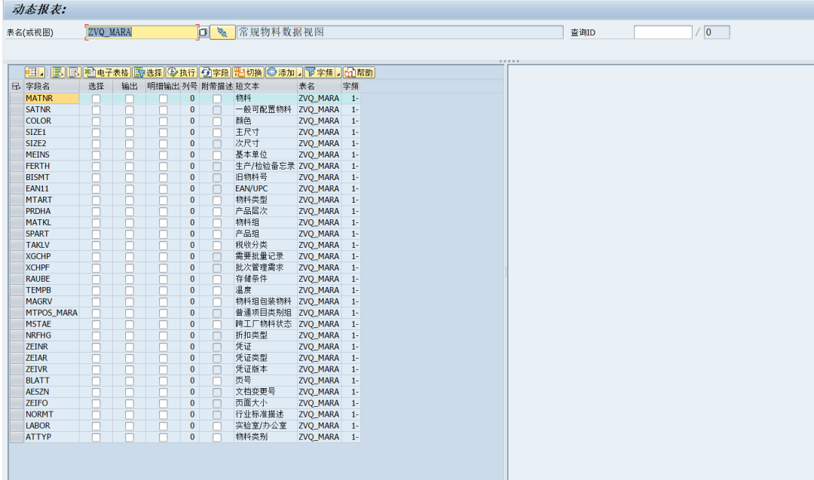Expand the layout button's dropdown arrow
The height and width of the screenshot is (480, 814).
point(42,72)
